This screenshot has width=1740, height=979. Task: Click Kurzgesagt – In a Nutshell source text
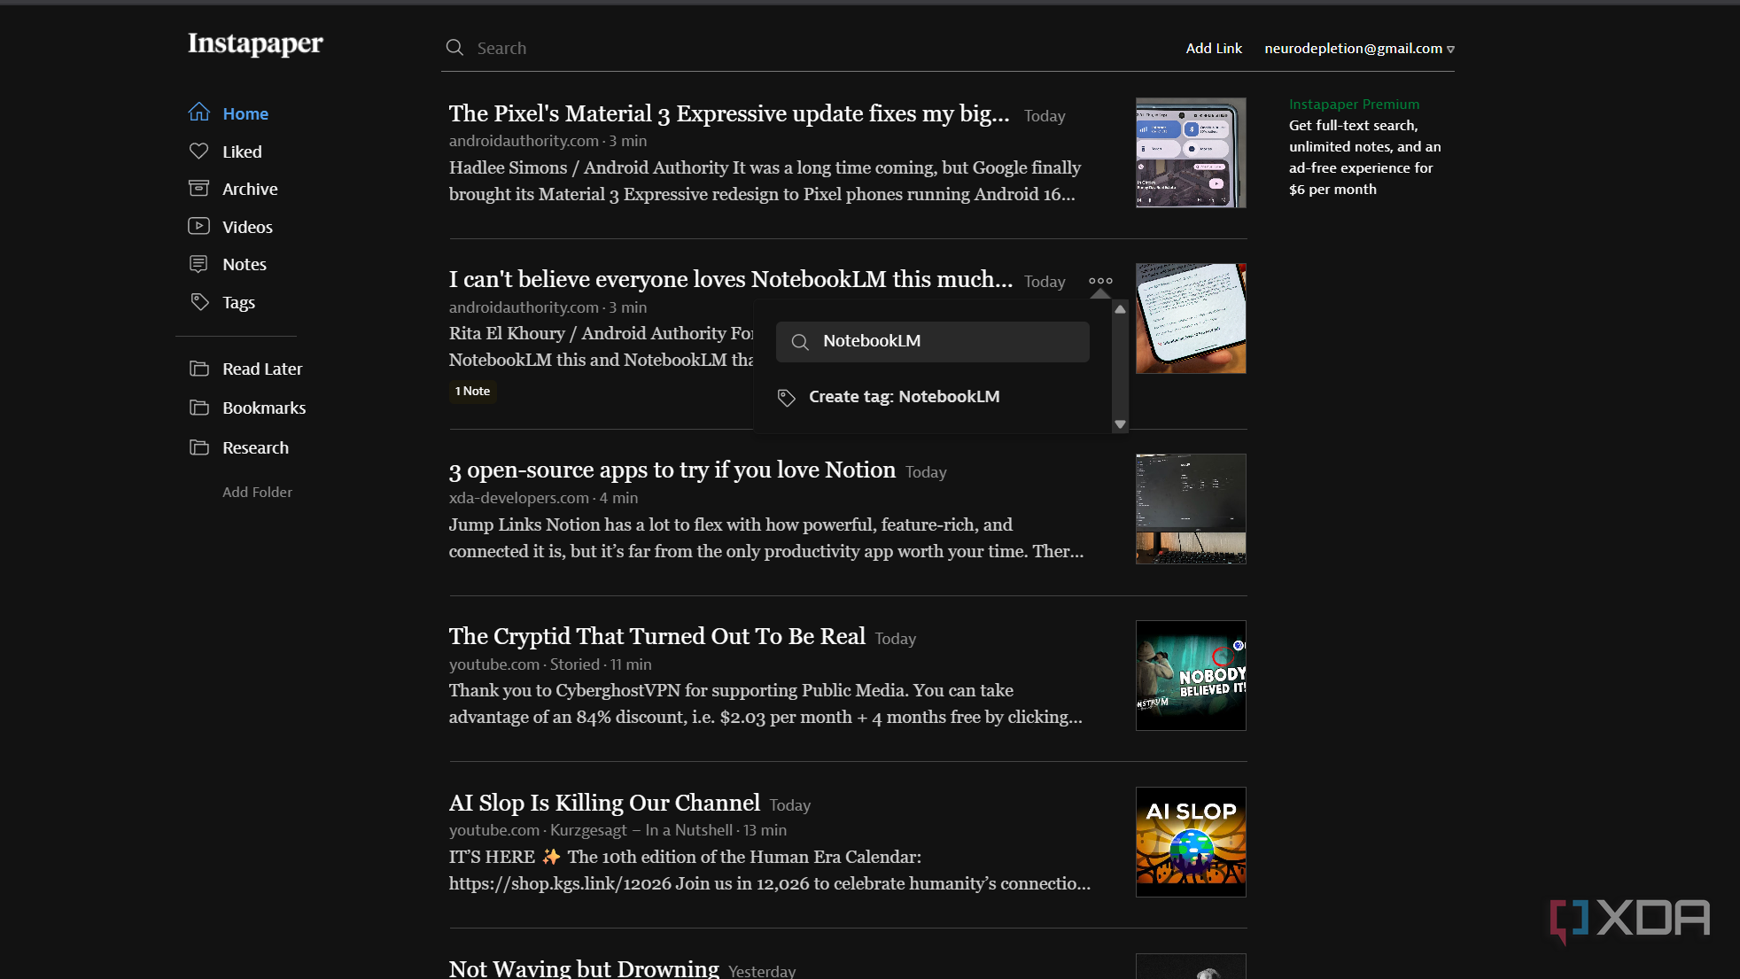pos(641,830)
